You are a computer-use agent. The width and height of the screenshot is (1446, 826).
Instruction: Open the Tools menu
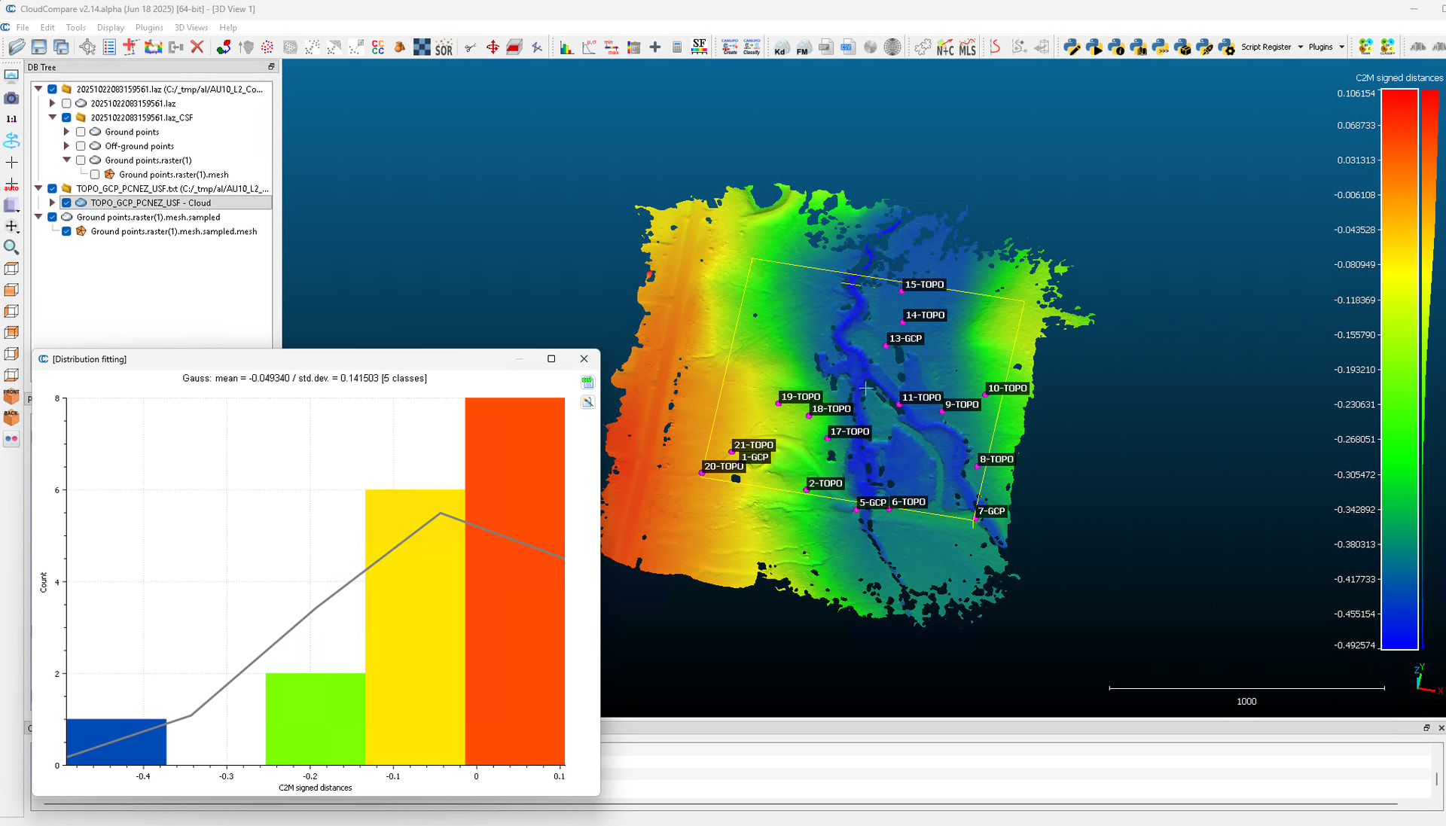point(76,27)
